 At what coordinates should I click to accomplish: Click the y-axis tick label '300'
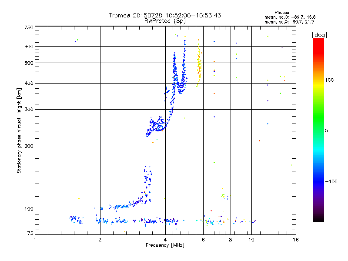(x=29, y=110)
